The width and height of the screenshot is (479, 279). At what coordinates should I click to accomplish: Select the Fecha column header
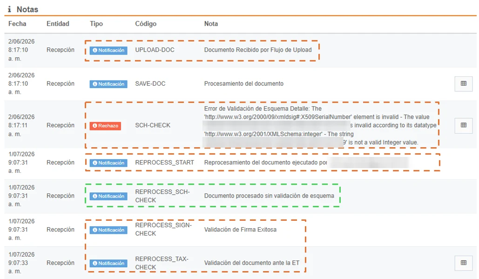coord(17,24)
